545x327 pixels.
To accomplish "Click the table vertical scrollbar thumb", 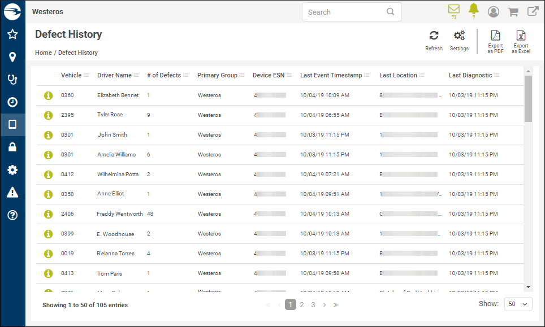I will coord(528,99).
